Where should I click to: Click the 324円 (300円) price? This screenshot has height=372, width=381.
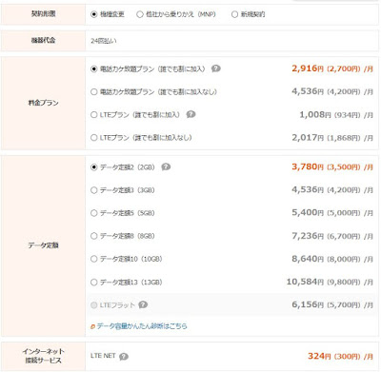click(340, 356)
